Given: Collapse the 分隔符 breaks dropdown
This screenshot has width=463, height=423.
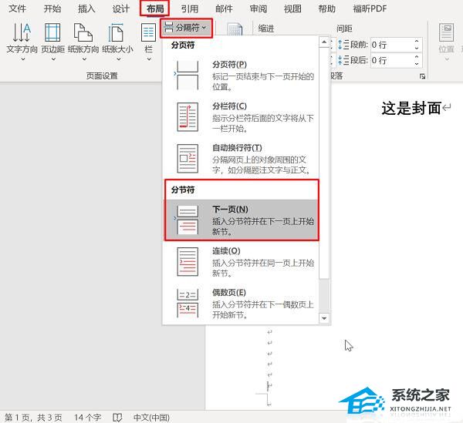Looking at the screenshot, I should pos(186,28).
